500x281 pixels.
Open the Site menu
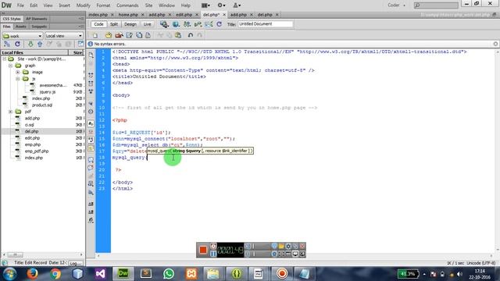coord(148,5)
